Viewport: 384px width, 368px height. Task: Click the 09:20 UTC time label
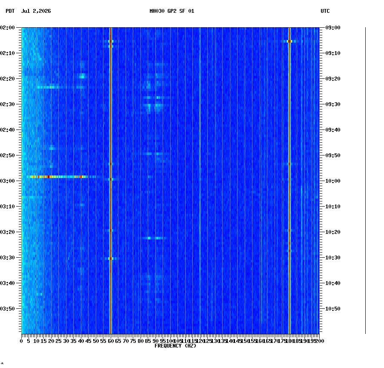(333, 79)
